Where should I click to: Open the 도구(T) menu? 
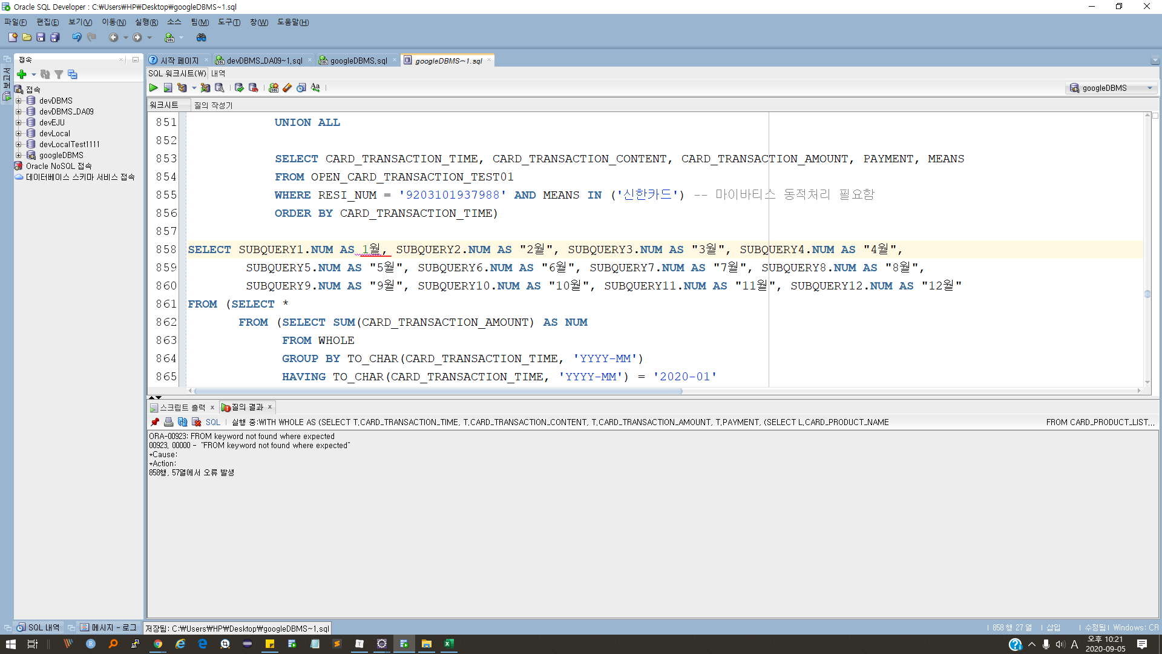229,22
